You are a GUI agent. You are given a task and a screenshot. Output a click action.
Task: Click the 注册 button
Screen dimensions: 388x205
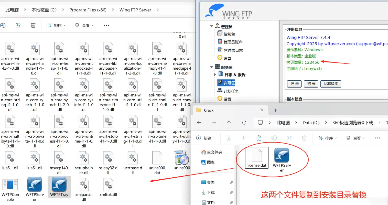pos(294,84)
